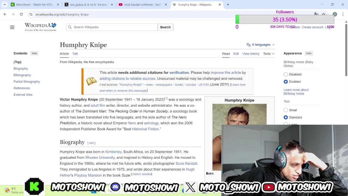Open the Wikipedia main menu hamburger icon
Screen dimensions: 348x196
click(12, 27)
